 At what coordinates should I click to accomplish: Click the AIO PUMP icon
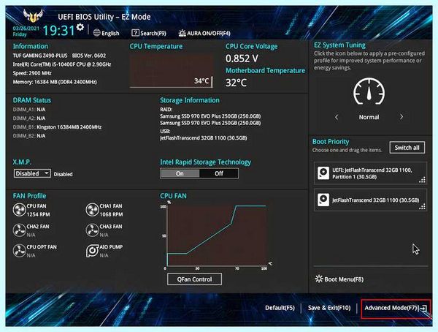pyautogui.click(x=92, y=251)
